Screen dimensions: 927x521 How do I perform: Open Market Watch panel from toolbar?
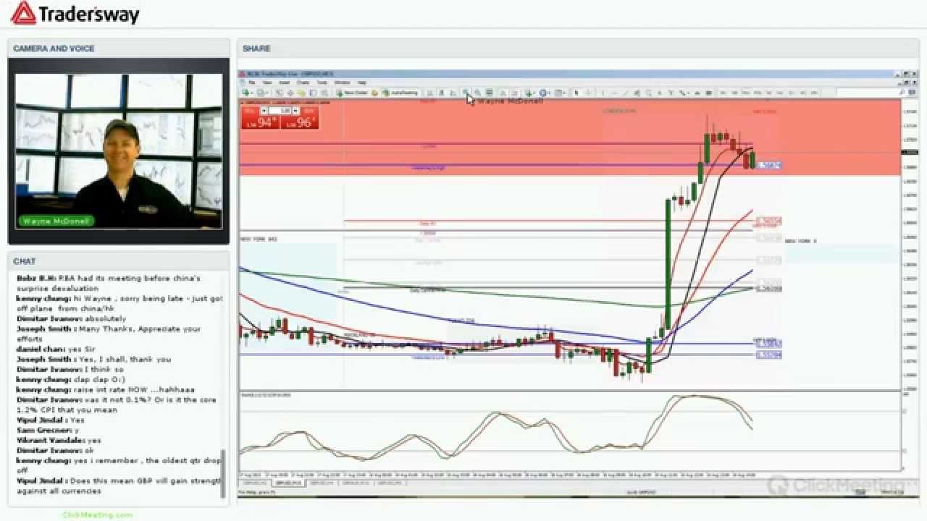tap(279, 93)
